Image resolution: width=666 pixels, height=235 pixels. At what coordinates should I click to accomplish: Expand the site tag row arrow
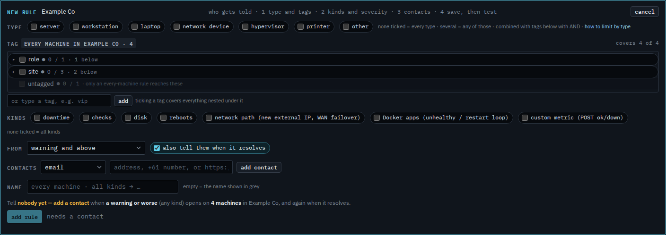[14, 72]
